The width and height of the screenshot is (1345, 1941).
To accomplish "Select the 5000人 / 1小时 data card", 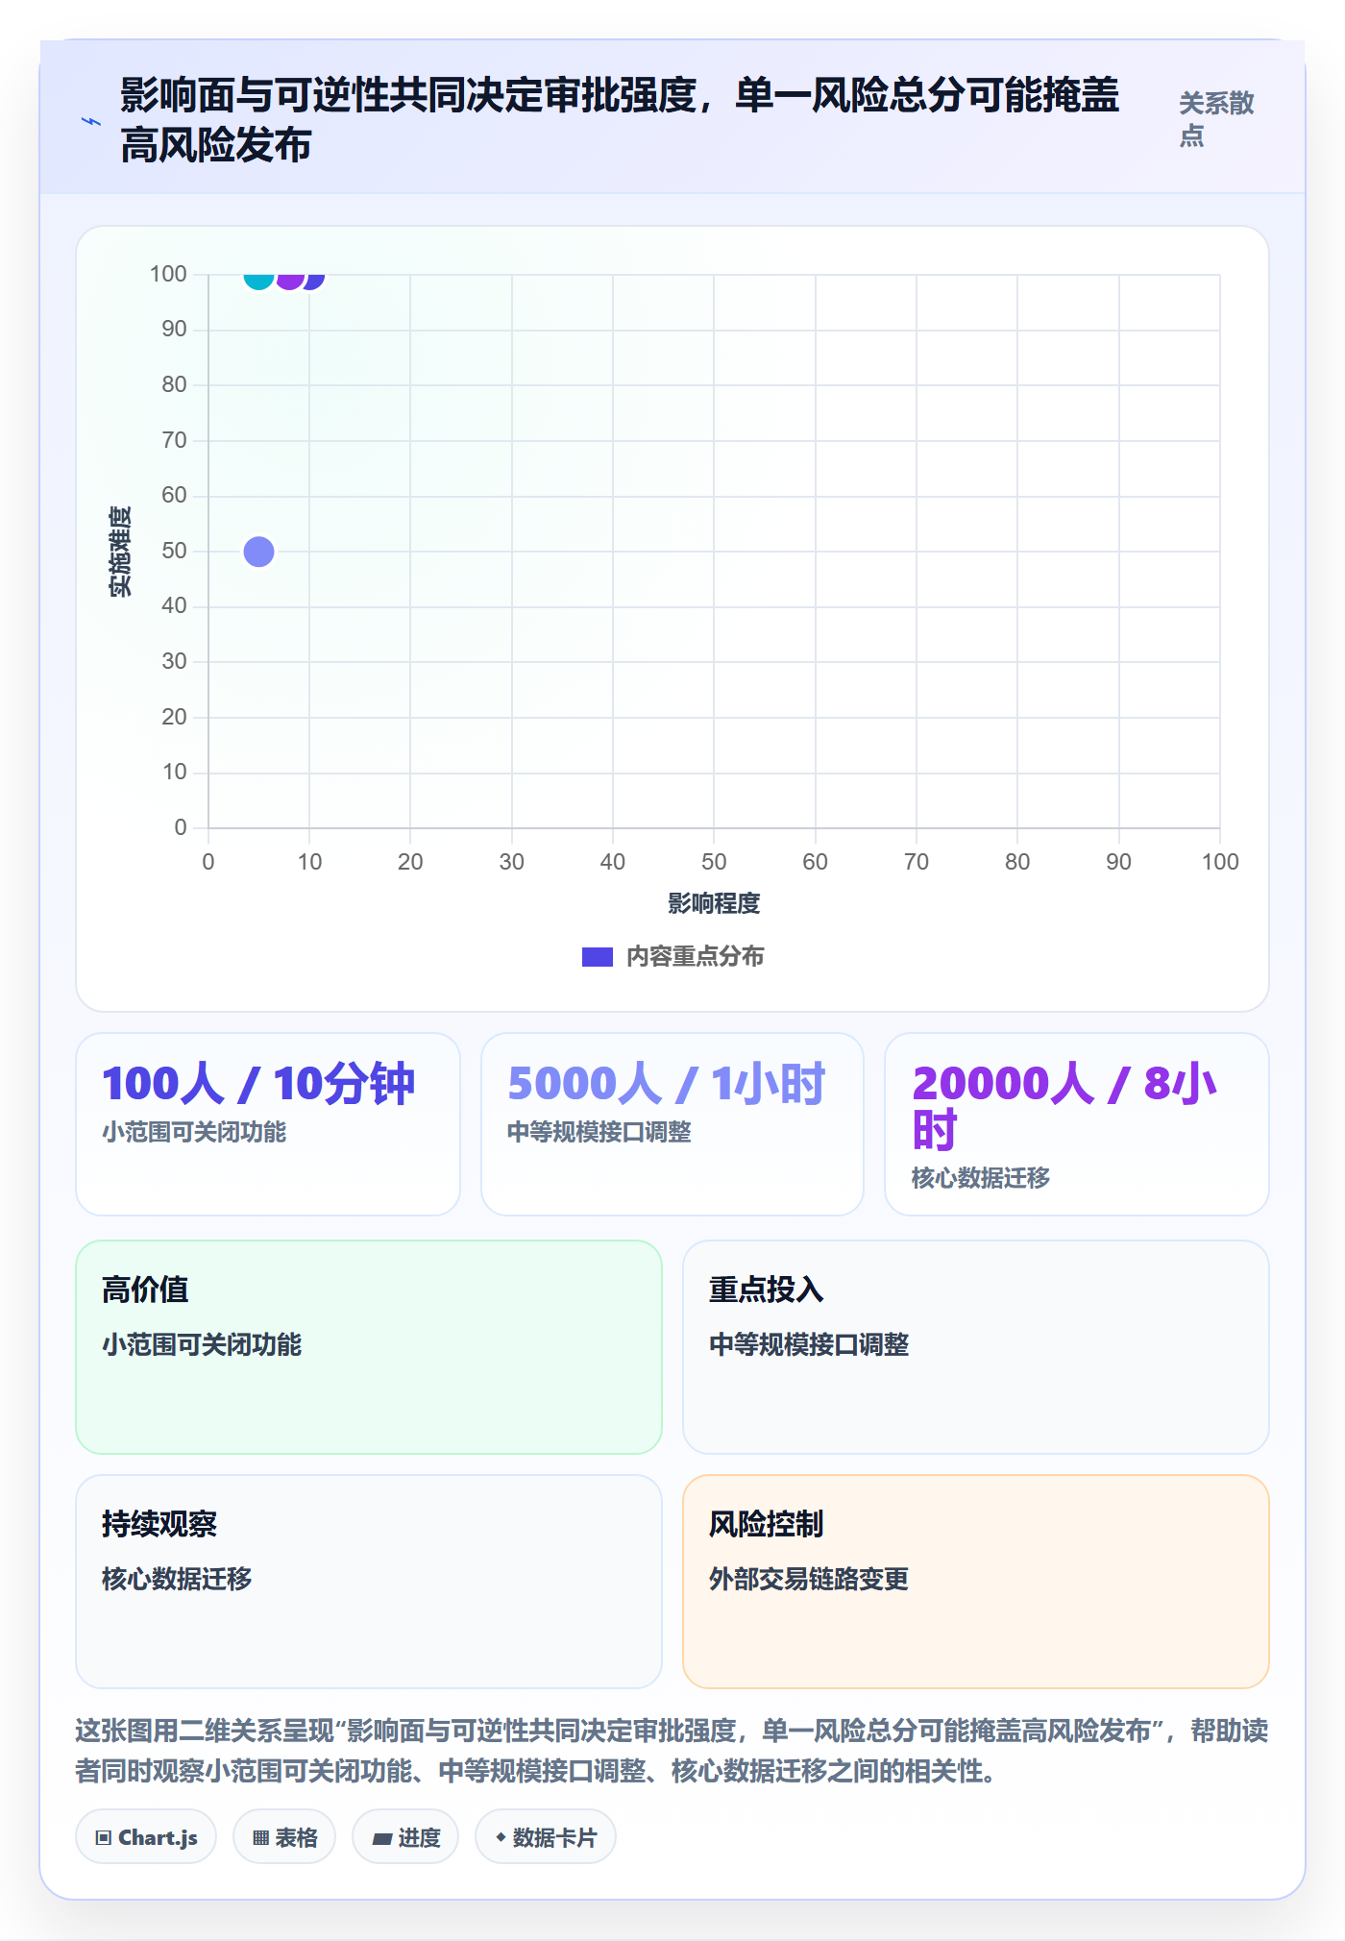I will (672, 1124).
